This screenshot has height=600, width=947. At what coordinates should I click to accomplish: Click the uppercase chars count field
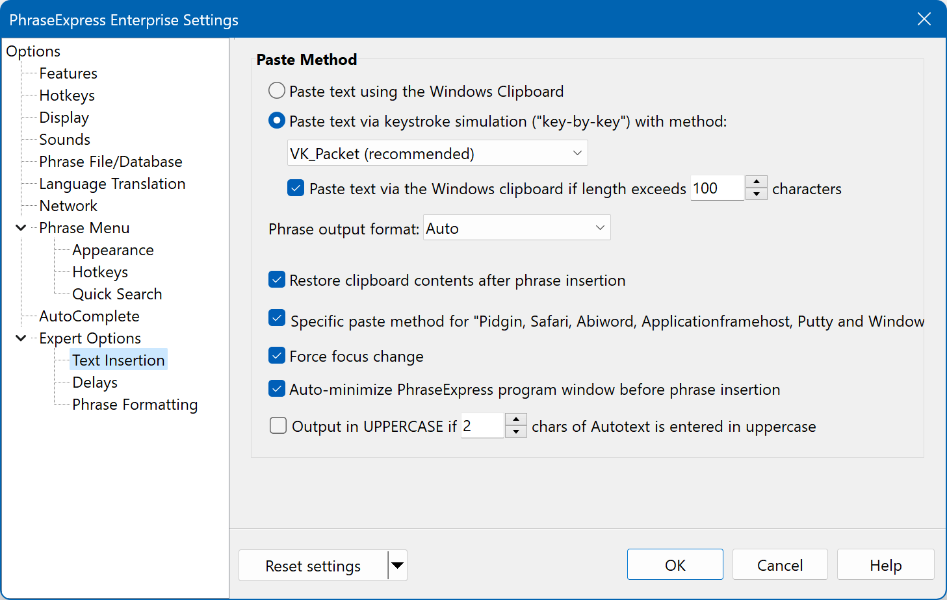482,426
